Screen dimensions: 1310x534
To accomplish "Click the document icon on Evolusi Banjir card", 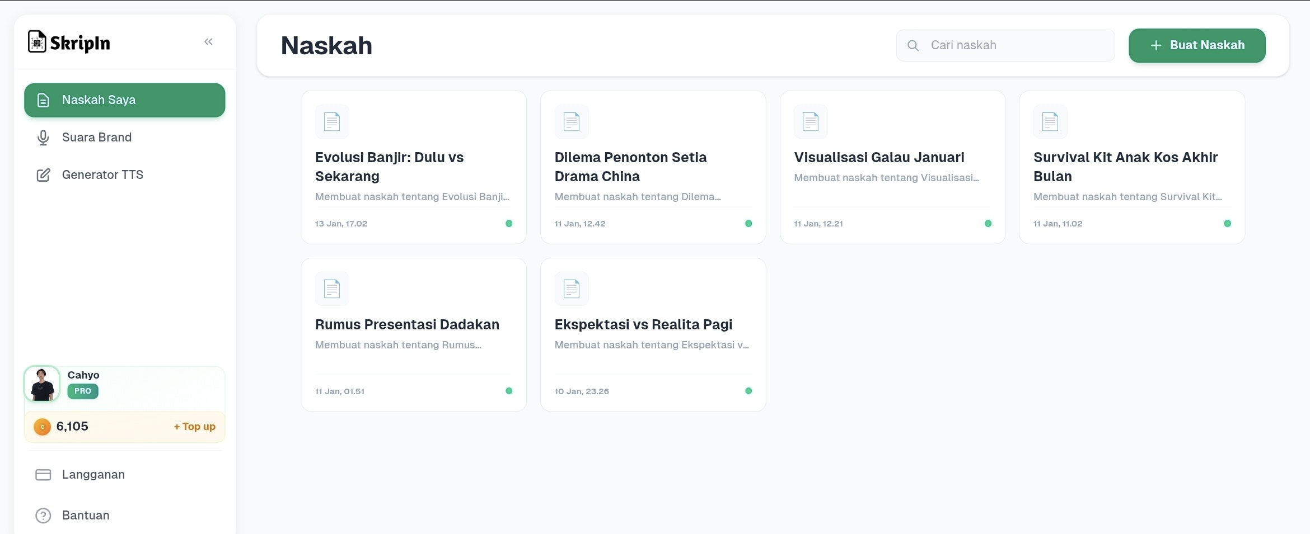I will (331, 121).
